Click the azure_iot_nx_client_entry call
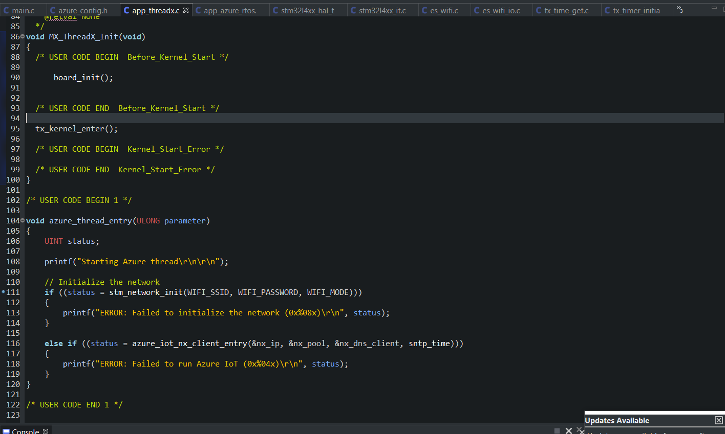Image resolution: width=725 pixels, height=434 pixels. click(189, 344)
